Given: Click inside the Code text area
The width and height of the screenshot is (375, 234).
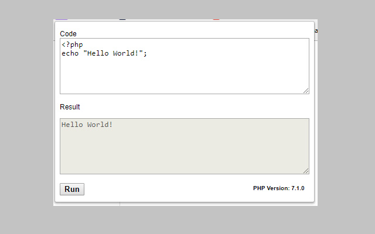Looking at the screenshot, I should point(185,66).
